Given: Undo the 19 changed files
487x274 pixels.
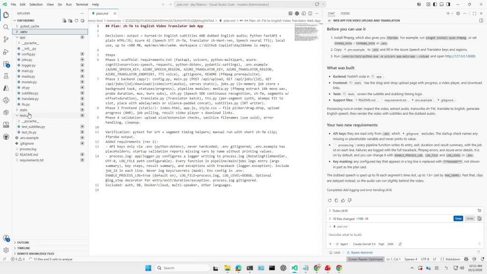Looking at the screenshot, I should click(x=469, y=219).
